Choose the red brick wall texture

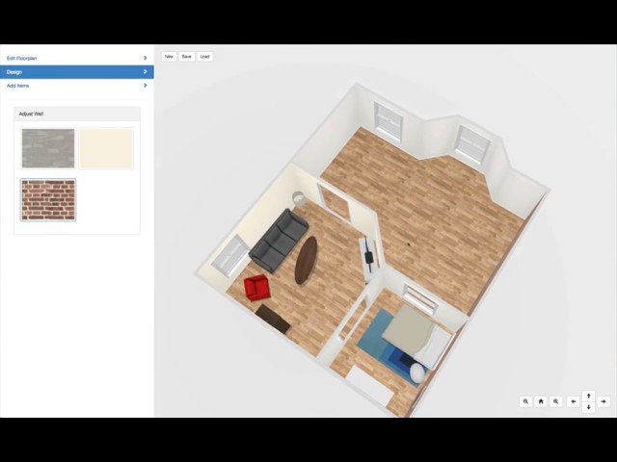pyautogui.click(x=48, y=200)
